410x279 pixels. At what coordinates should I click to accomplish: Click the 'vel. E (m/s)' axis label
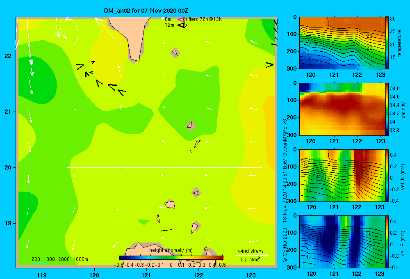(x=403, y=242)
